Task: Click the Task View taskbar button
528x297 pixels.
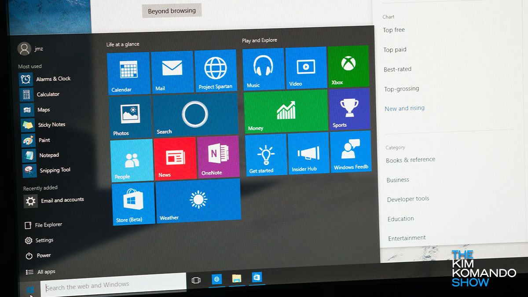Action: tap(196, 280)
